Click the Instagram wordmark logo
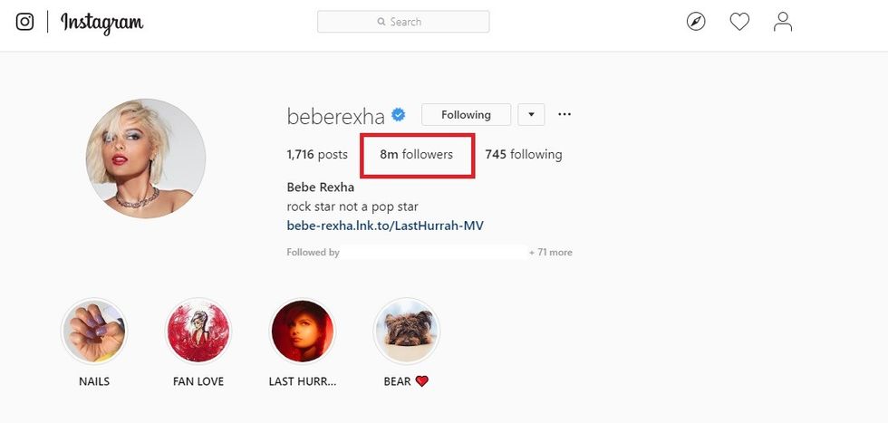Image resolution: width=888 pixels, height=423 pixels. point(101,23)
